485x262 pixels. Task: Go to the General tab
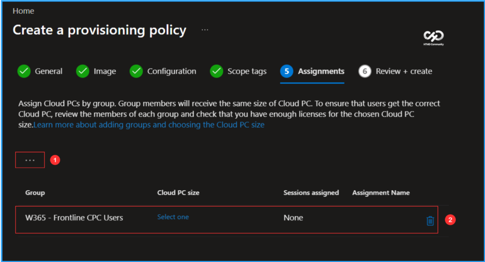(x=49, y=71)
